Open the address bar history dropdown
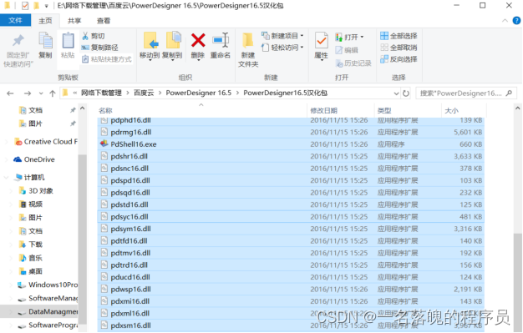 396,93
